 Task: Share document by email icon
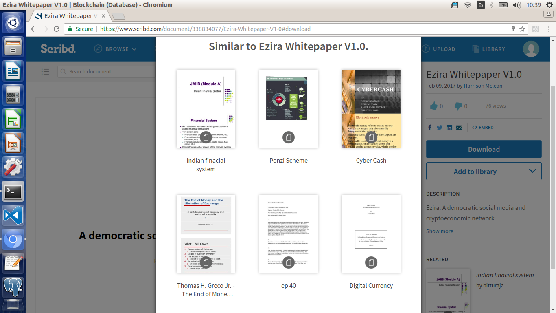[x=459, y=128]
